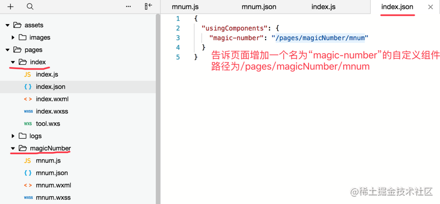The width and height of the screenshot is (440, 204).
Task: Select the assets folder label
Action: (34, 25)
